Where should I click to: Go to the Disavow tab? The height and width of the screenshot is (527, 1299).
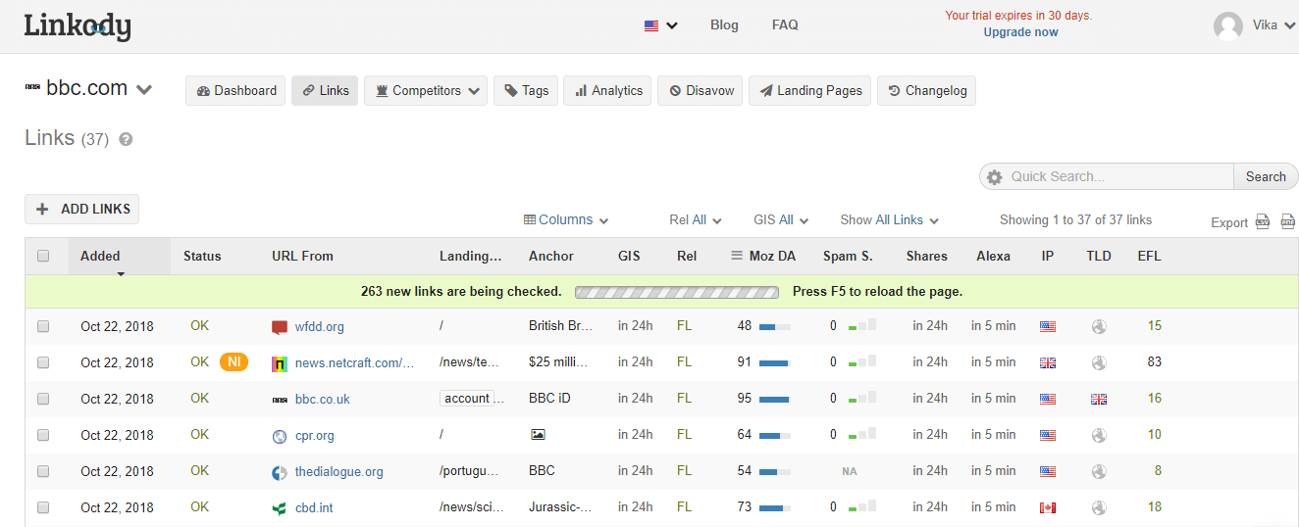coord(700,90)
